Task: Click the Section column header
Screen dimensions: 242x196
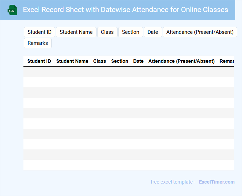Action: (120, 61)
